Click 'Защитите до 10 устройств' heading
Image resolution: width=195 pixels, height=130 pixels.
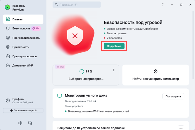tap(91, 128)
